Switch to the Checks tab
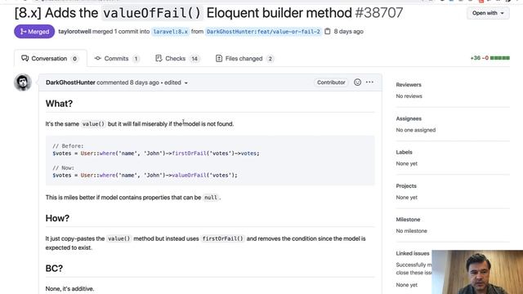 click(177, 58)
